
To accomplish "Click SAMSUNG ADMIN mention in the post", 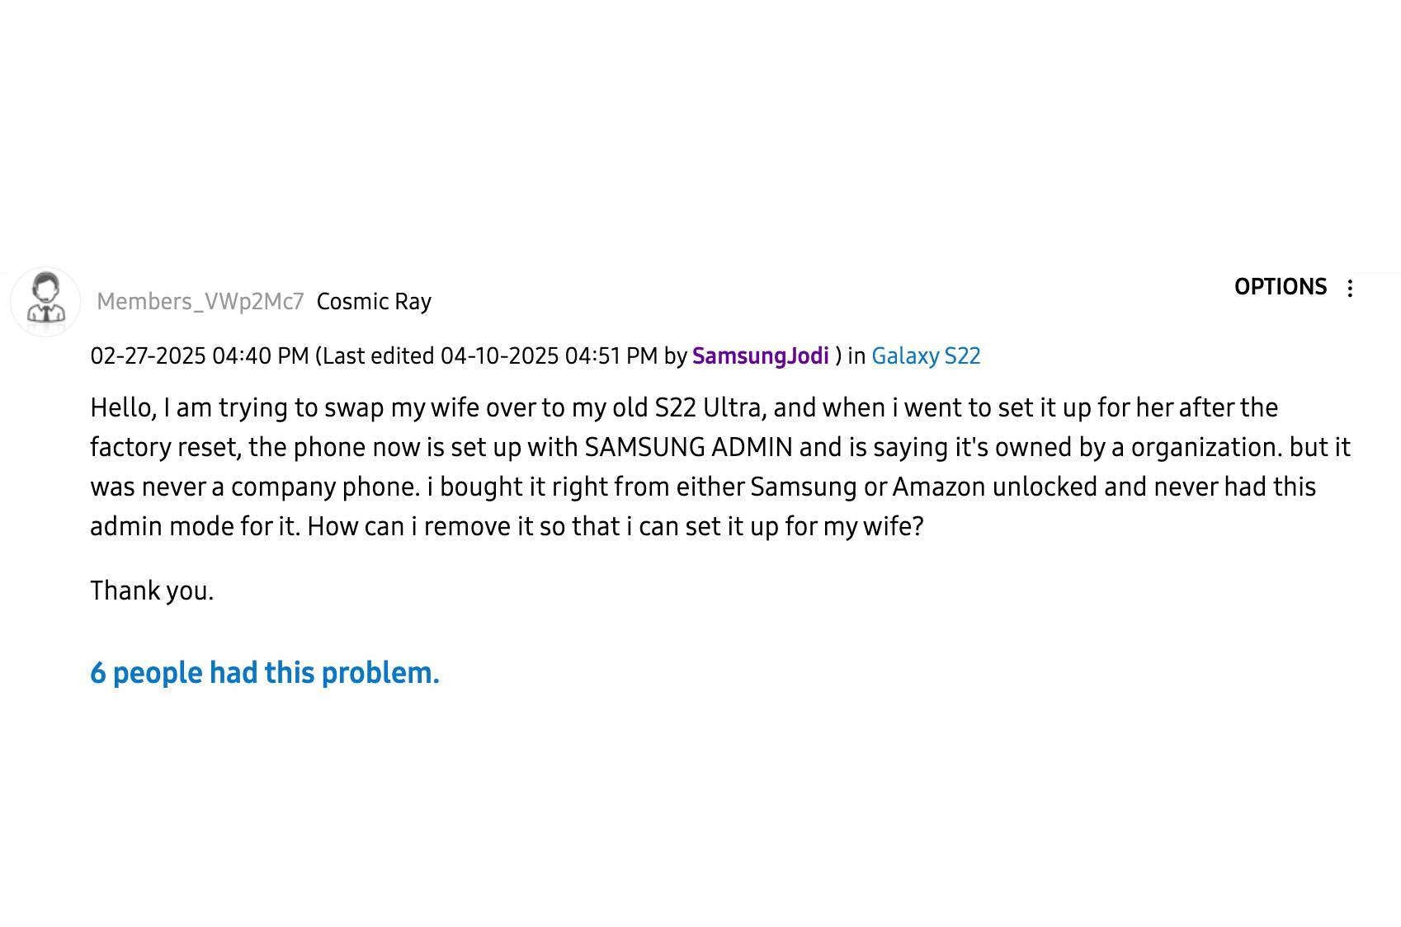I will point(685,447).
